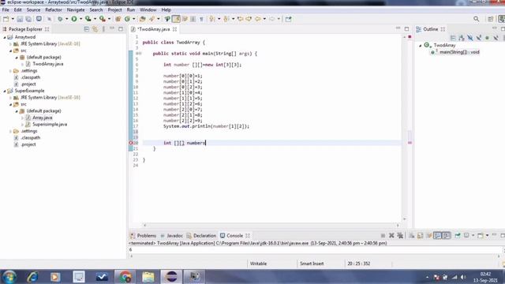The image size is (505, 284).
Task: Toggle Hide Static Members in Outline
Action: point(479,38)
